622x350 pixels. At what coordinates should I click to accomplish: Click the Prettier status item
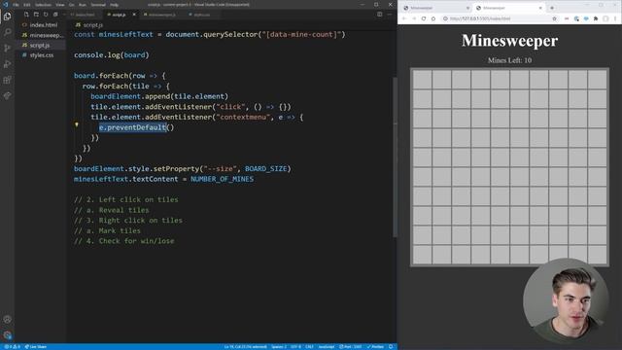tap(375, 347)
